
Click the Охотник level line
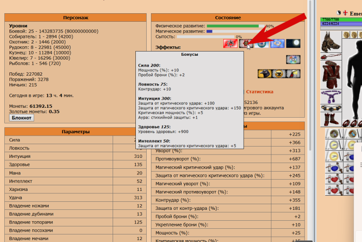pyautogui.click(x=37, y=42)
